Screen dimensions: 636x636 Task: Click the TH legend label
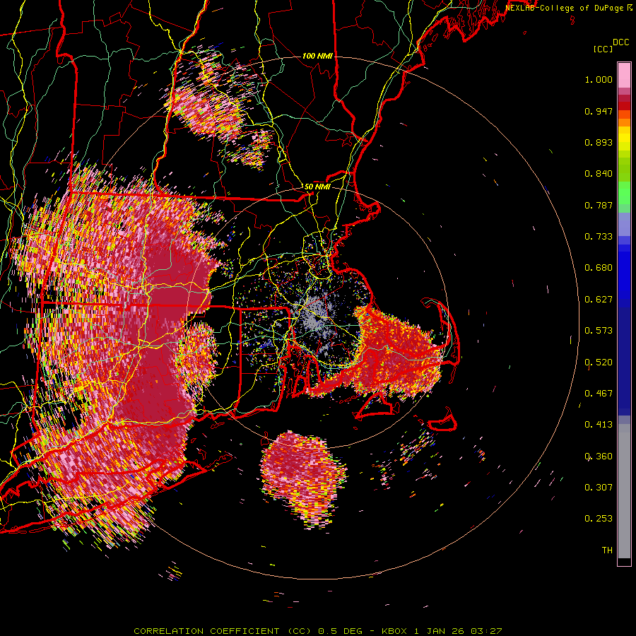[607, 550]
